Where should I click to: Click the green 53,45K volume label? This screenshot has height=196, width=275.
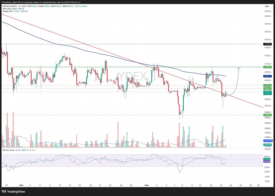(x=268, y=145)
